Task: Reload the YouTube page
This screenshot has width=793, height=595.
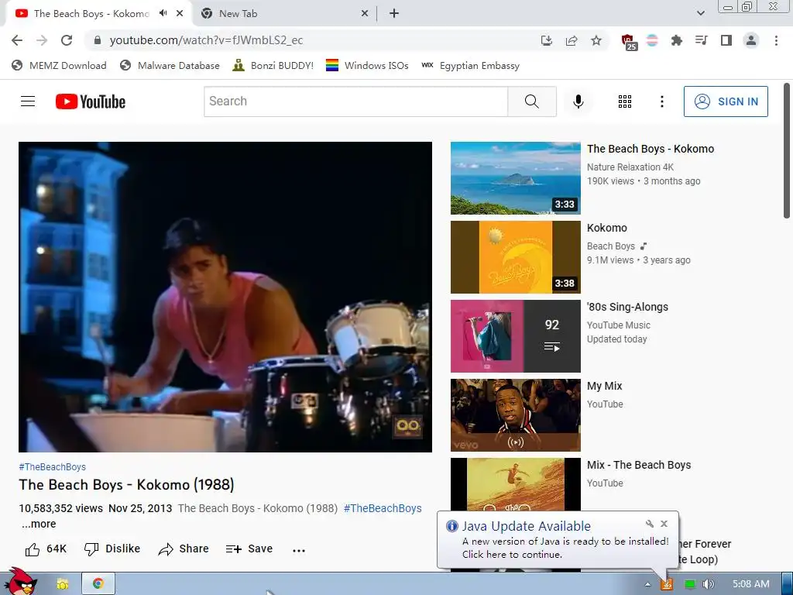Action: [x=67, y=40]
